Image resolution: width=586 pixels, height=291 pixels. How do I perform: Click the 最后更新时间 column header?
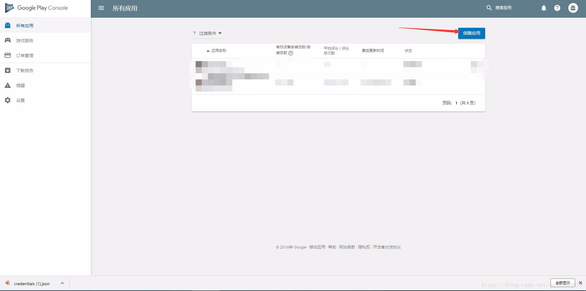pyautogui.click(x=373, y=51)
